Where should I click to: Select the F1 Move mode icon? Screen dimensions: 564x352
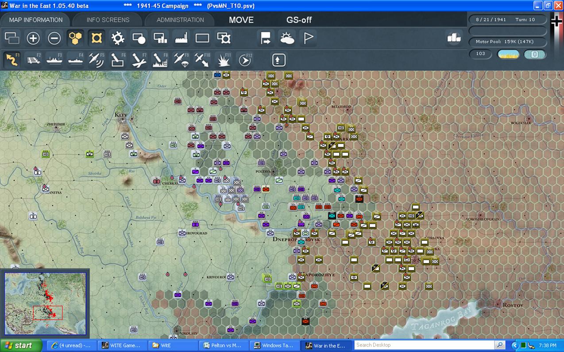tap(12, 60)
